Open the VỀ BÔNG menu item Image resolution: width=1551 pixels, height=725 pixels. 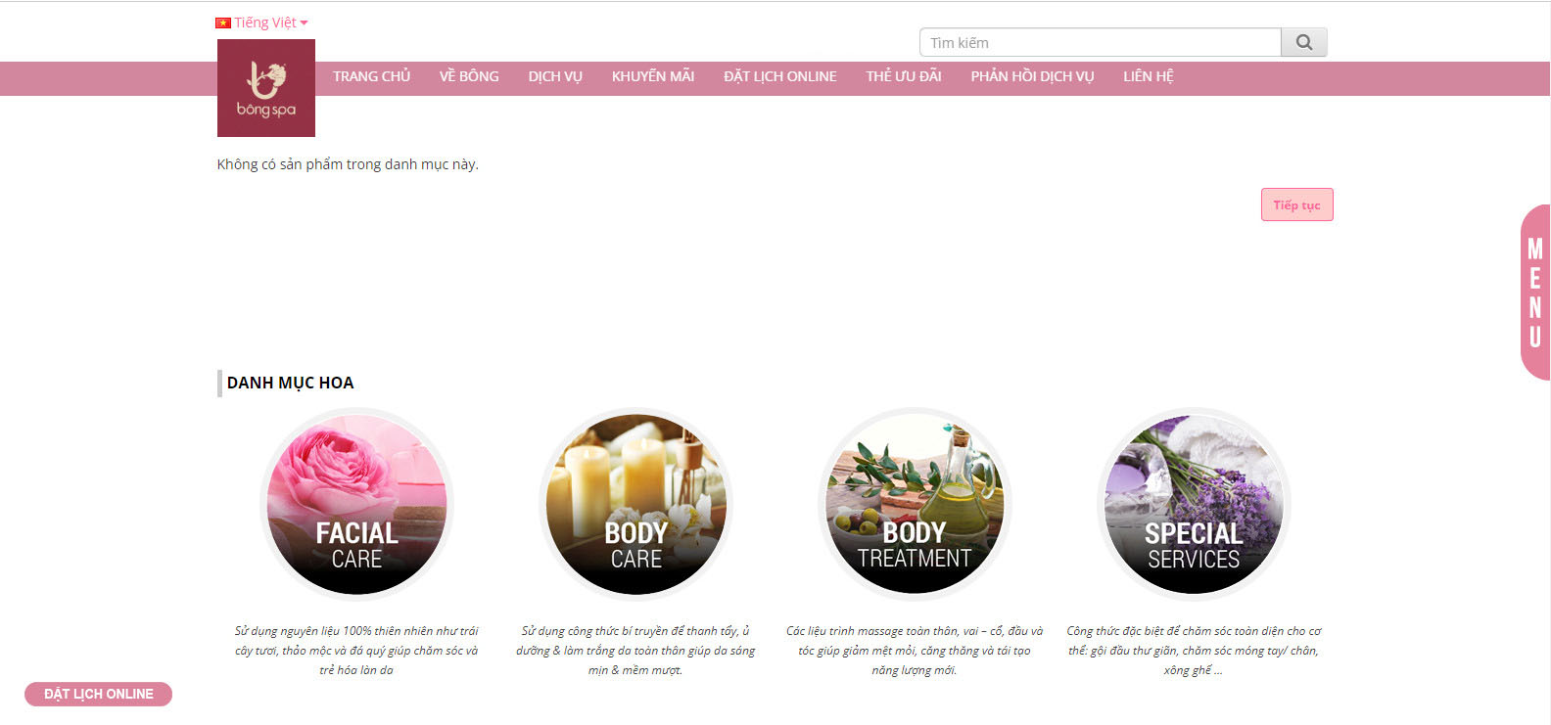coord(469,76)
